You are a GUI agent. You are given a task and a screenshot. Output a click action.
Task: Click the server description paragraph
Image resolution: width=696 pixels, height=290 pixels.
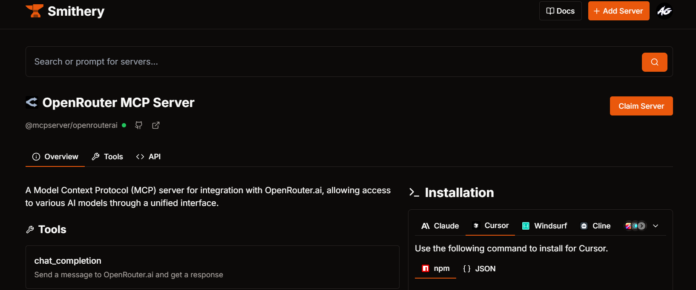click(x=208, y=197)
